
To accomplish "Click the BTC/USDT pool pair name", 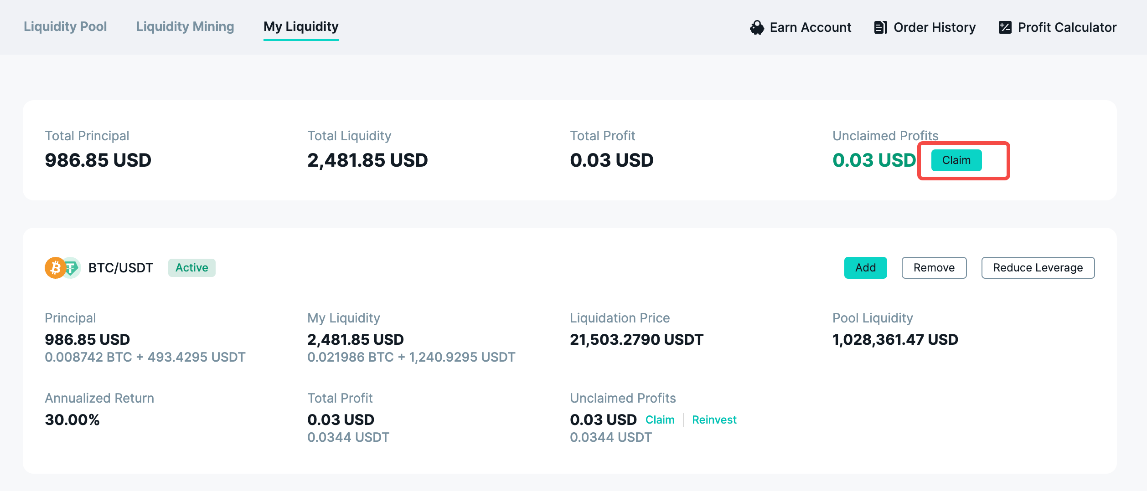I will (x=120, y=267).
